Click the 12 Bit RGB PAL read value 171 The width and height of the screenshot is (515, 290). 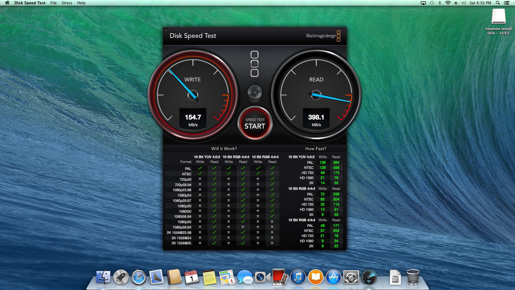[336, 226]
